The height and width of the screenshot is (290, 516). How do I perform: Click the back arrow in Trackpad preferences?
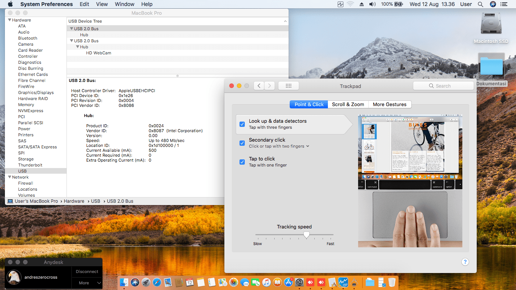[259, 86]
